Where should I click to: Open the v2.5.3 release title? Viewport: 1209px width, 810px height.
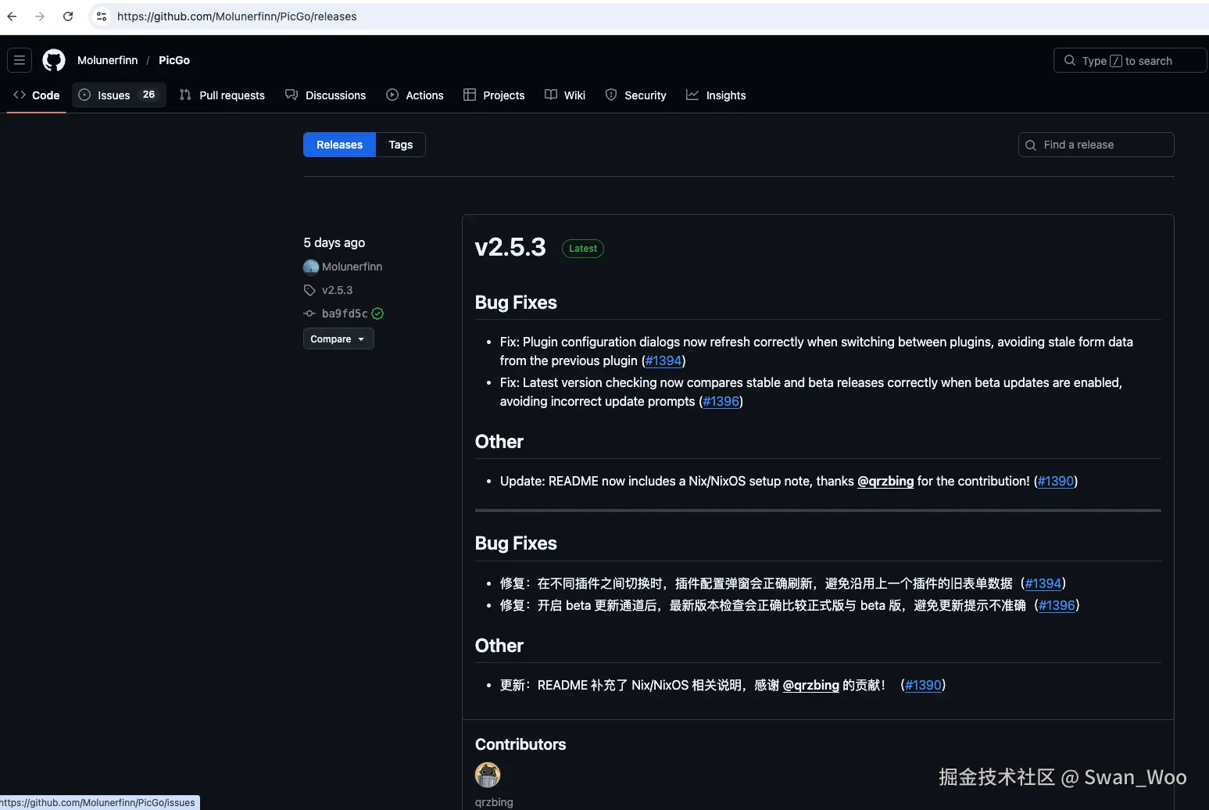click(x=510, y=247)
